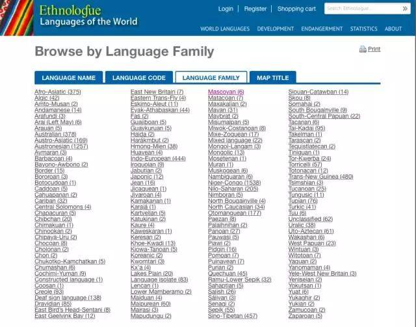Open Eskimo-Aleut (11) family

pos(155,104)
